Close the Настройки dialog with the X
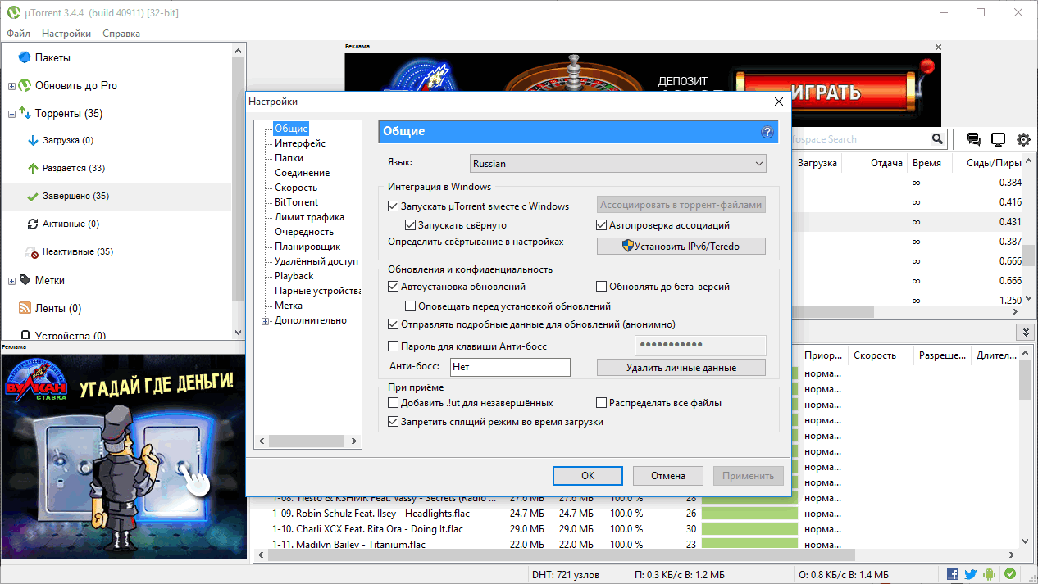Screen dimensions: 1038x584 (x=778, y=102)
